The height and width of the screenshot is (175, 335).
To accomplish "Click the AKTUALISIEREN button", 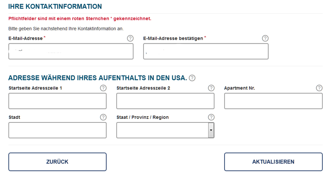I will (273, 162).
